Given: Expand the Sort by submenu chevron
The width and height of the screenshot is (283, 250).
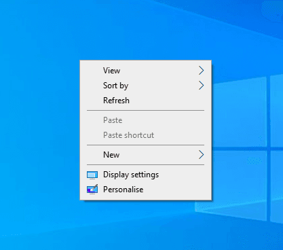Looking at the screenshot, I should click(201, 86).
